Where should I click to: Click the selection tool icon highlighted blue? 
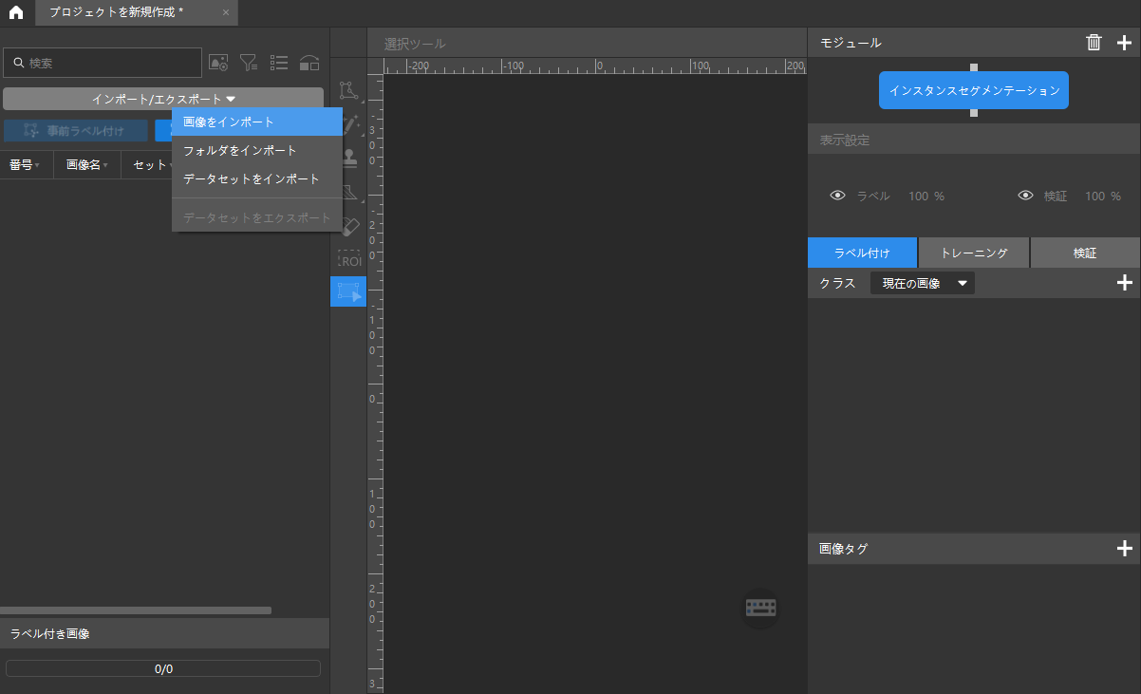[348, 291]
